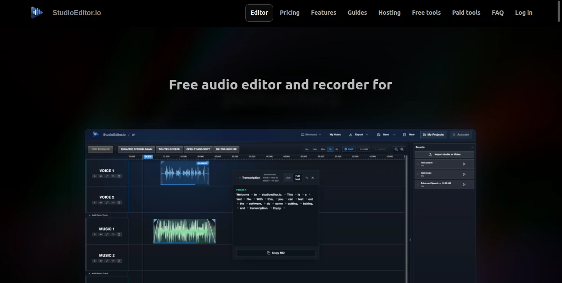The image size is (562, 283).
Task: Click the link icon on MUSIC 1
Action: point(113,234)
